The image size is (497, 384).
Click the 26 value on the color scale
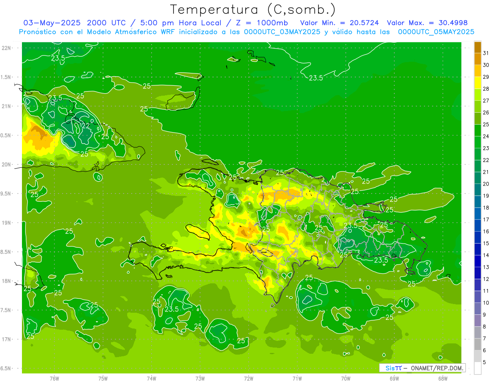click(x=486, y=112)
